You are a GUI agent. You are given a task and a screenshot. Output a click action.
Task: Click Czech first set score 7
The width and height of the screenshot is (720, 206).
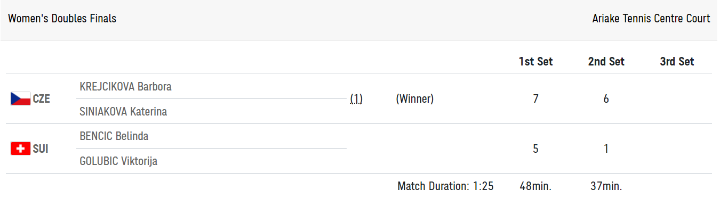click(535, 98)
